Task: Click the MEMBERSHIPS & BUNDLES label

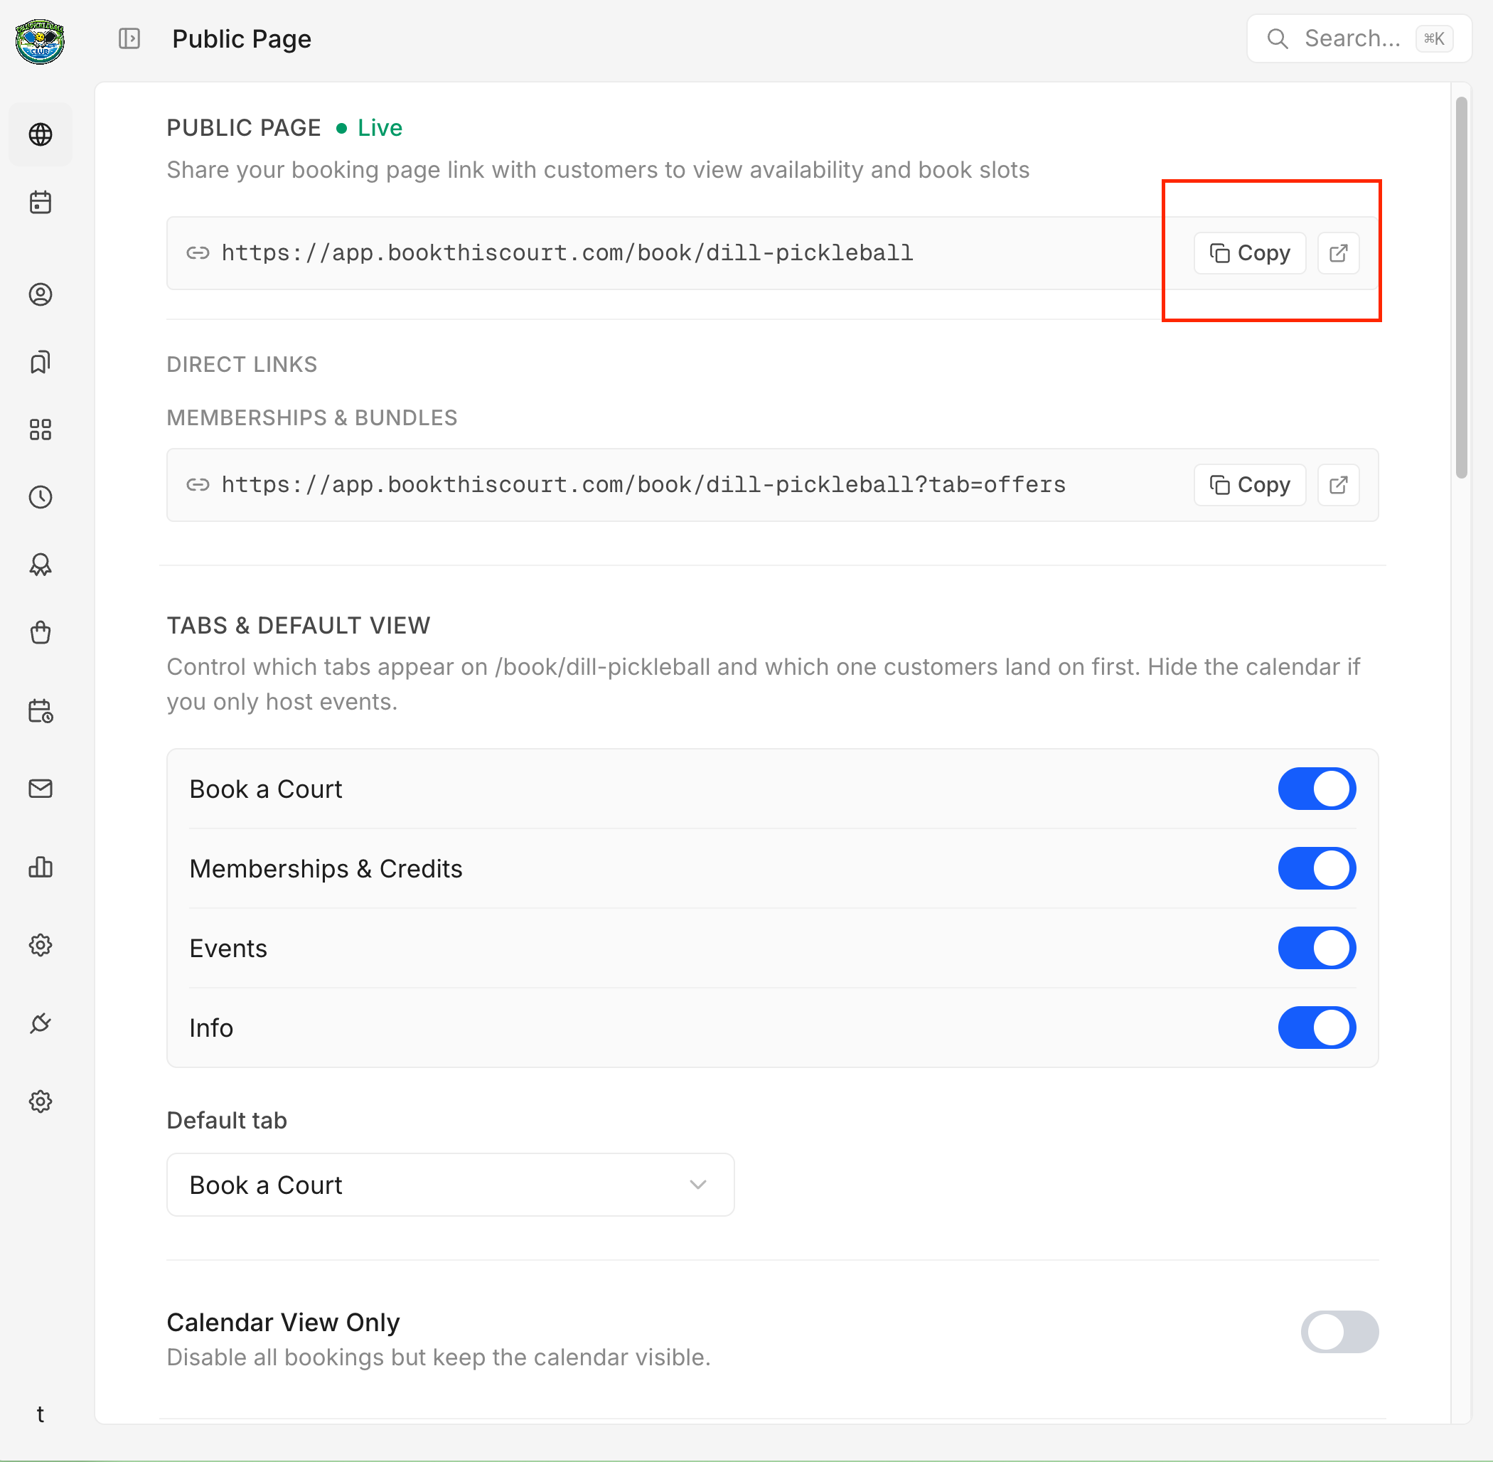Action: (x=312, y=417)
